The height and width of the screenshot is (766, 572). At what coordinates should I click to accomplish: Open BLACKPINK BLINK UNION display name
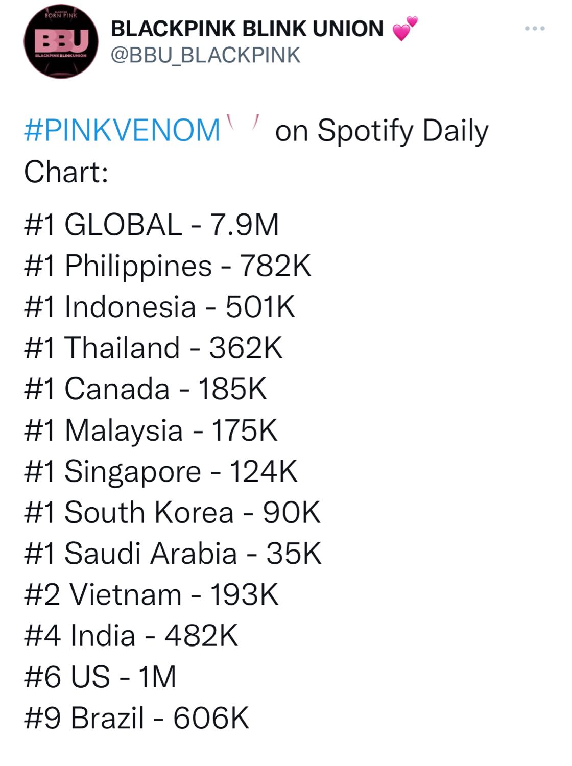click(x=247, y=29)
